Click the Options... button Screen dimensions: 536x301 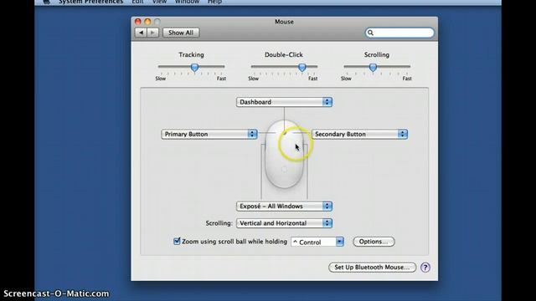point(374,242)
